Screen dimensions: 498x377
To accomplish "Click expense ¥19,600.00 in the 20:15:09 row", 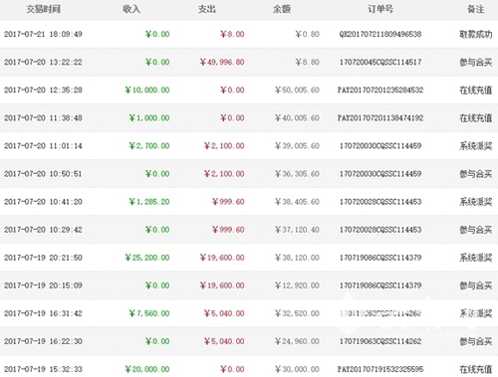I will [222, 285].
